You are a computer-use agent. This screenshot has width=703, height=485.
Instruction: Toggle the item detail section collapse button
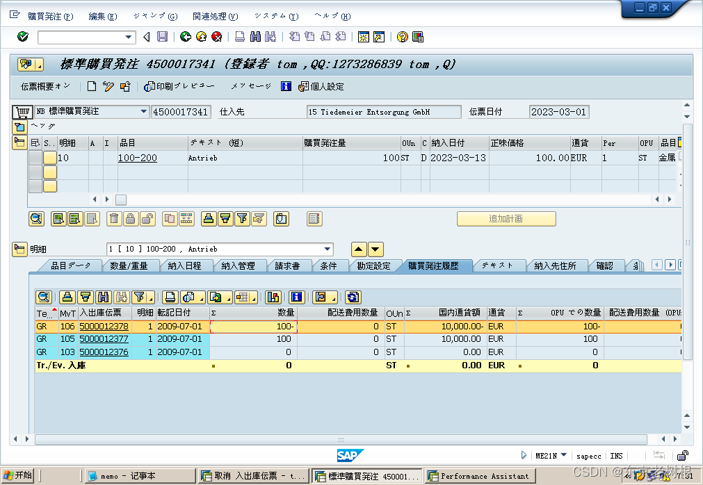click(19, 249)
